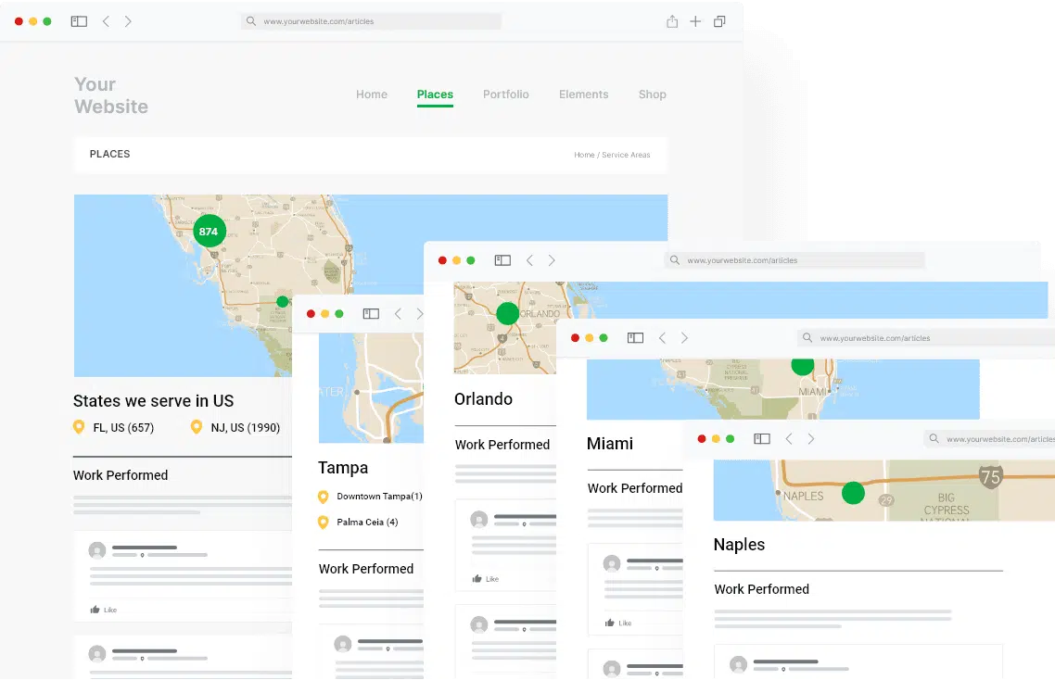
Task: Click the show all tabs overview icon
Action: click(719, 21)
